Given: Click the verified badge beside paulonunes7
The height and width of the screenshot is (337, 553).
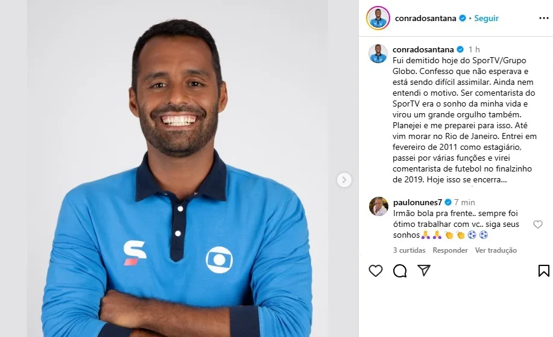Looking at the screenshot, I should [x=448, y=202].
